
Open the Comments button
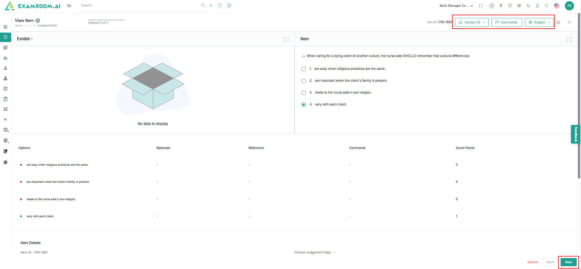click(x=506, y=22)
